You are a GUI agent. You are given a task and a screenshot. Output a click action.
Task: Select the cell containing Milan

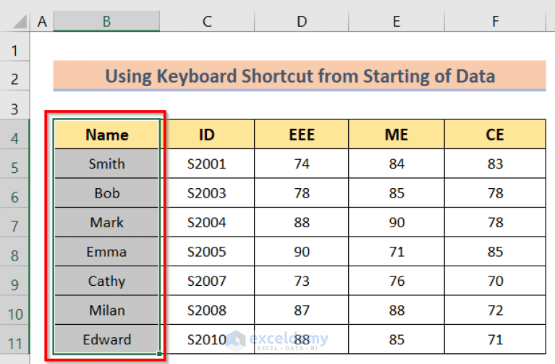[106, 310]
